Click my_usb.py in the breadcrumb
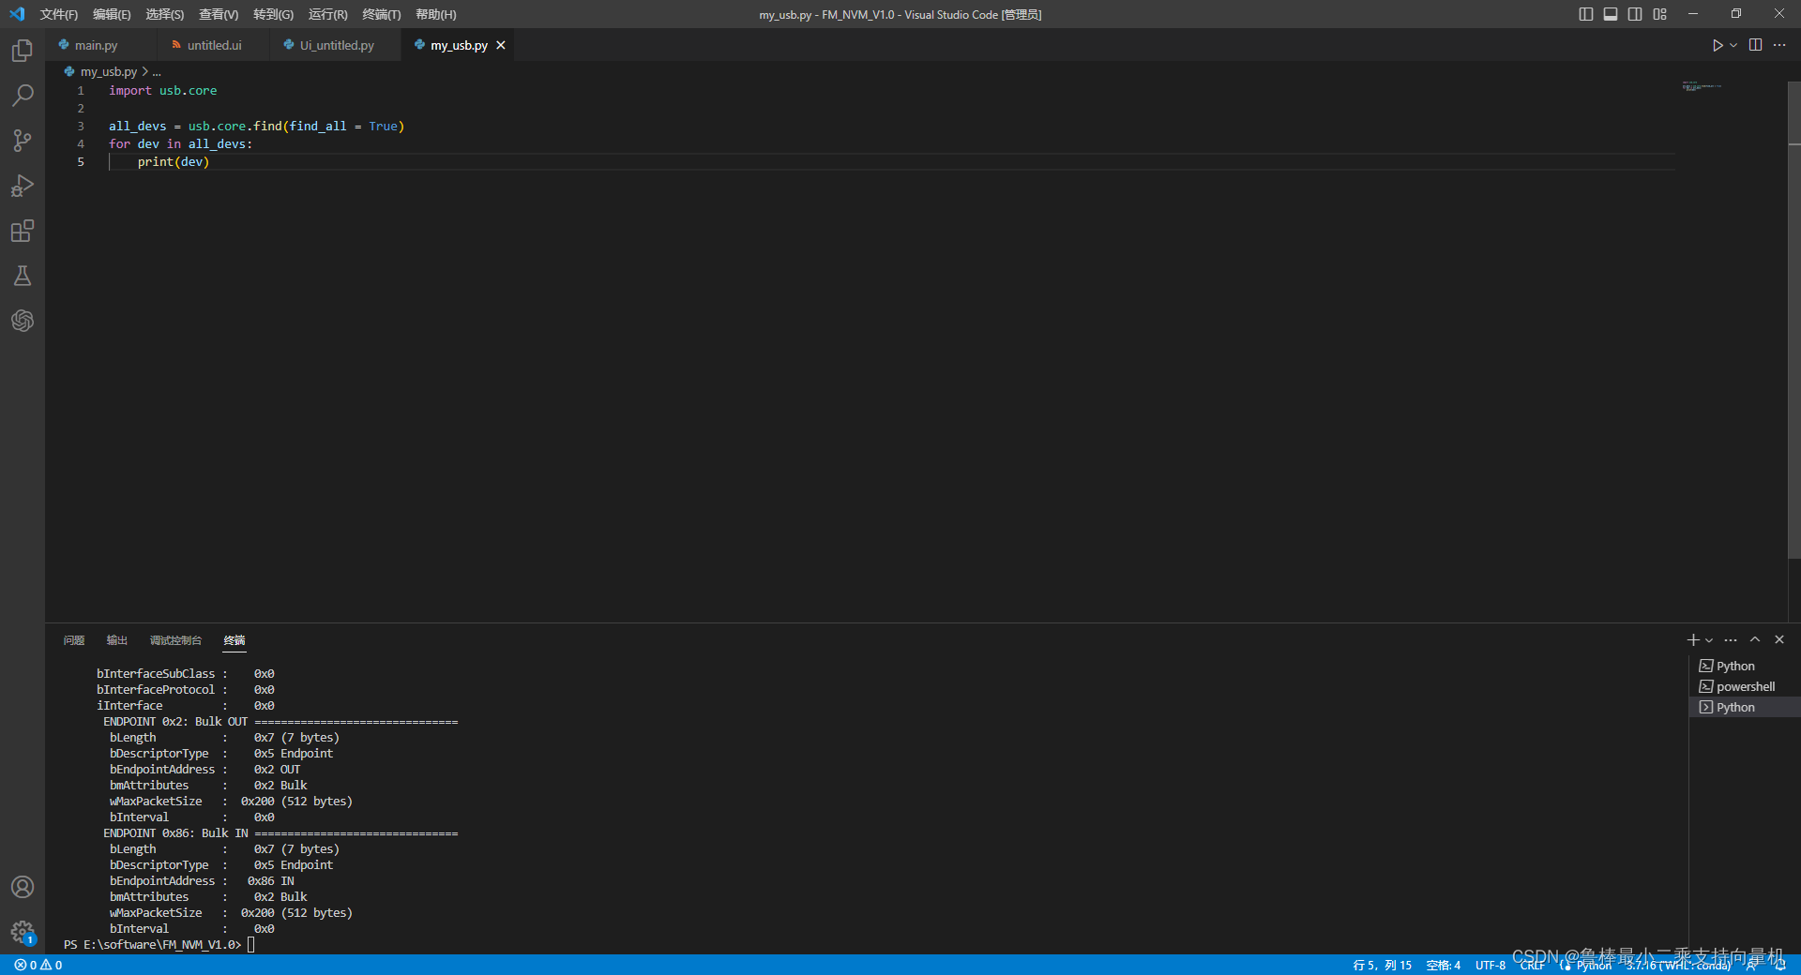 (x=108, y=71)
